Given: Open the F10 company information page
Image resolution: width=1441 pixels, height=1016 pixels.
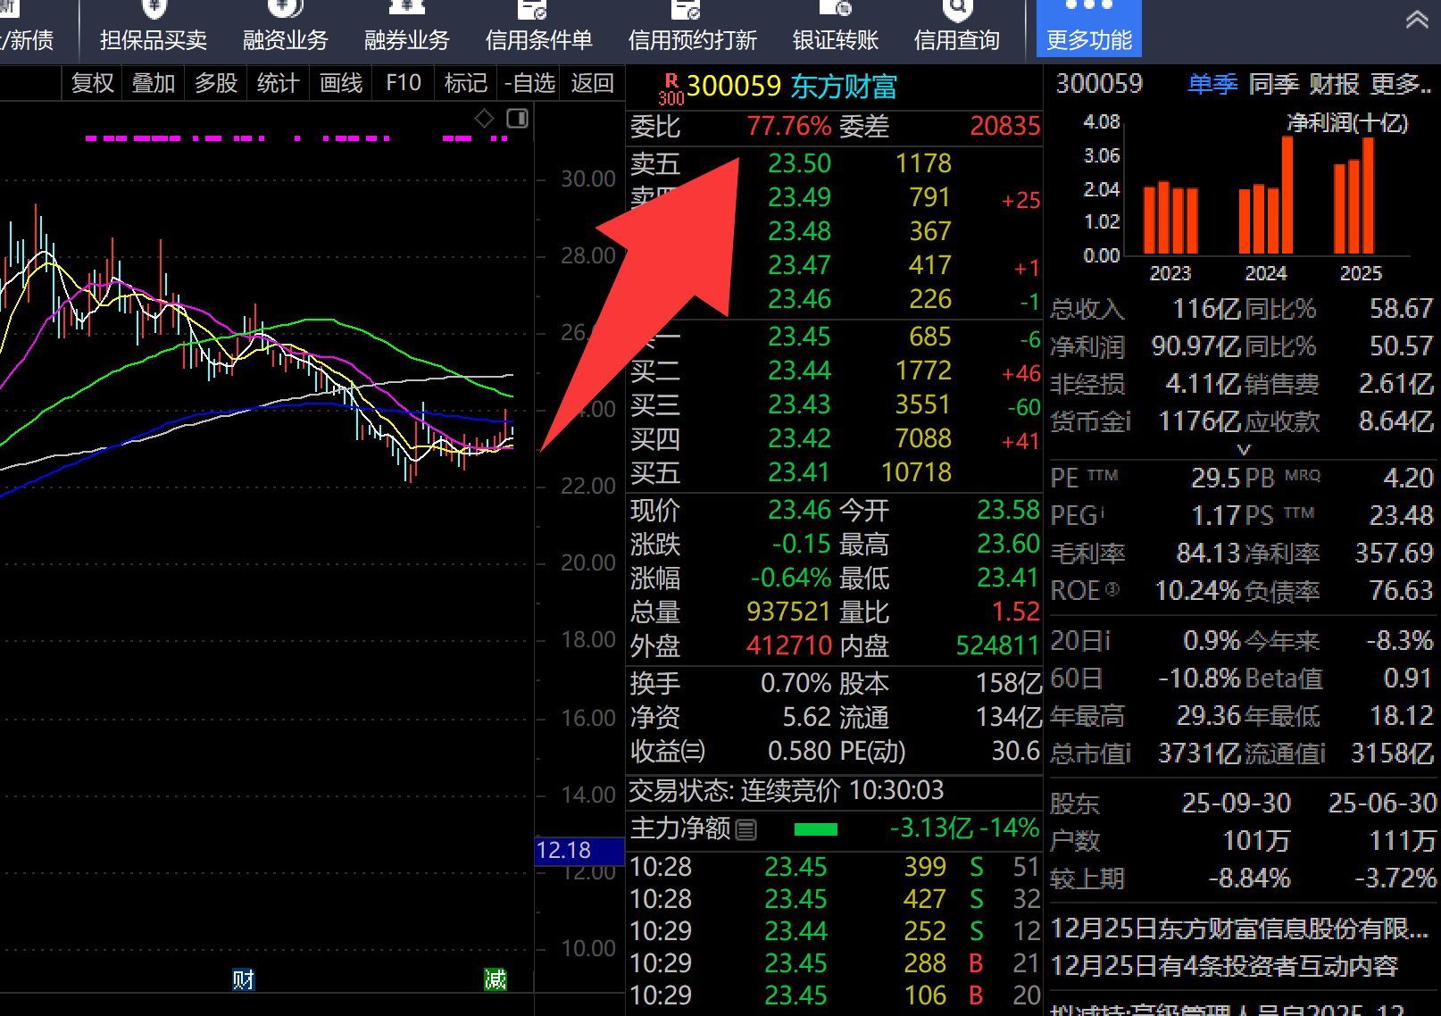Looking at the screenshot, I should (404, 83).
